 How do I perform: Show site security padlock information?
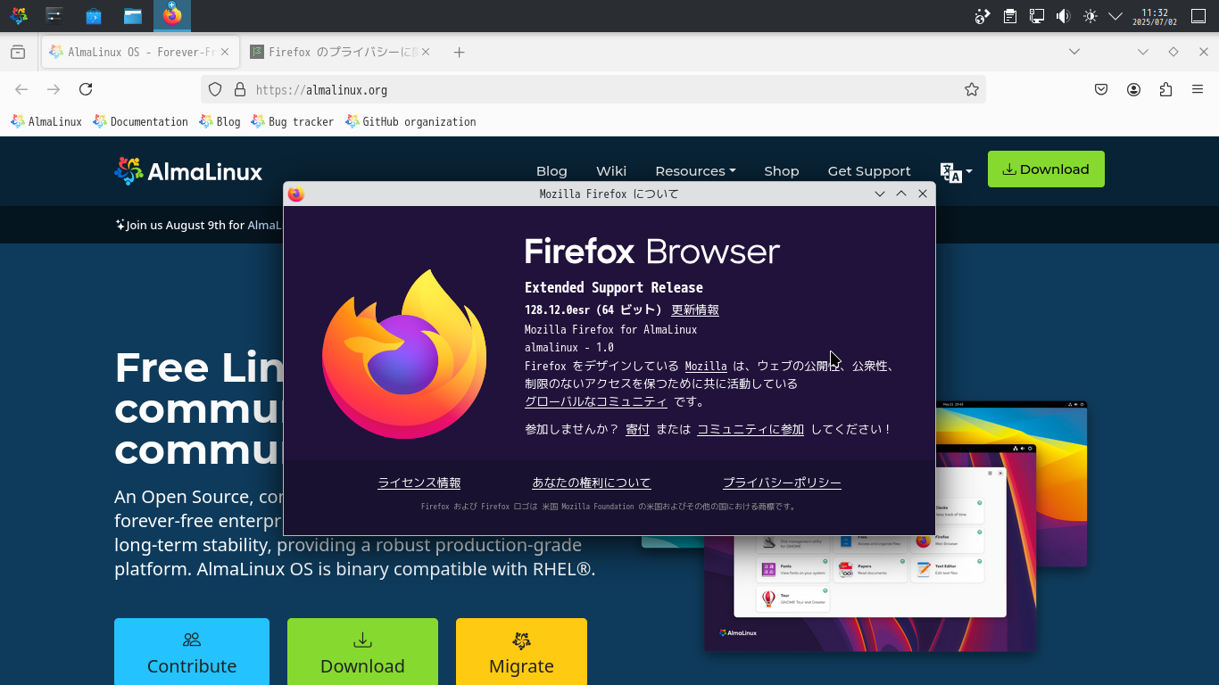(x=239, y=89)
